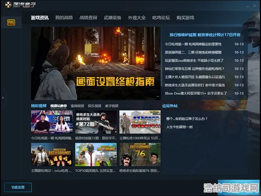This screenshot has height=196, width=261.
Task: Open news 今日吃鸡第一期 吃鸡网络稳定的重要性
Action: tap(193, 44)
